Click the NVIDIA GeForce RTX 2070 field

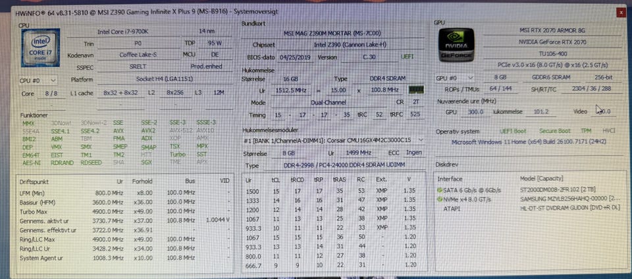[x=552, y=42]
